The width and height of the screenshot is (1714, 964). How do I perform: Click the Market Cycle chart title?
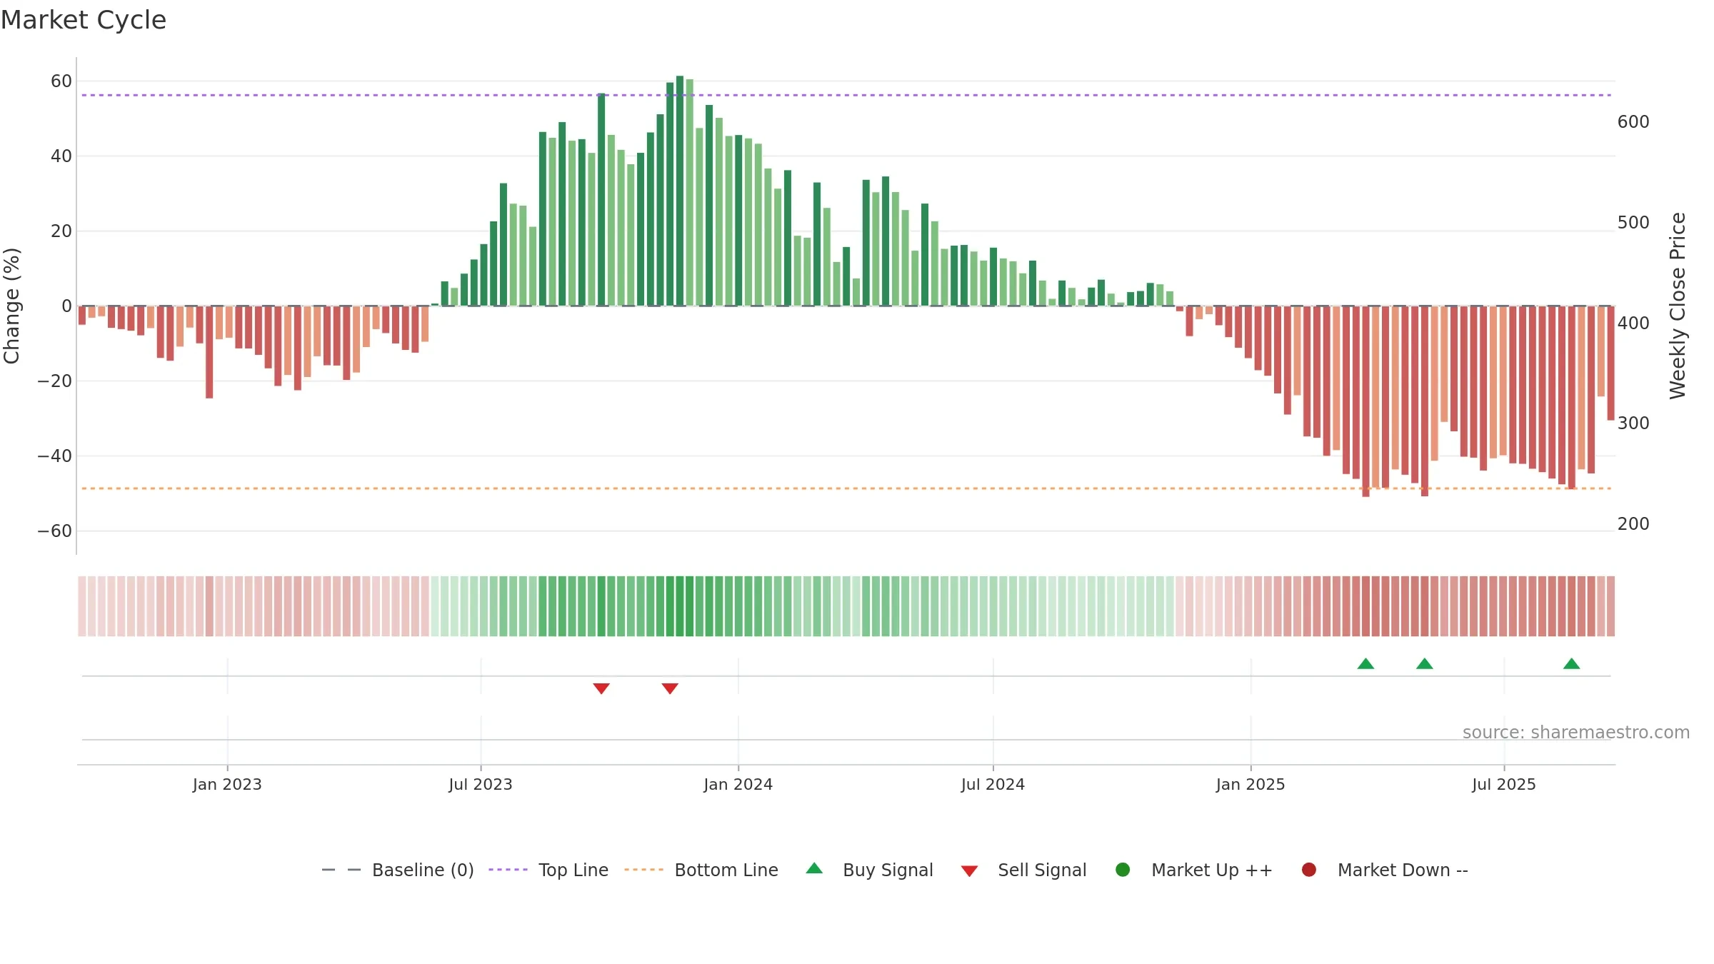tap(84, 20)
